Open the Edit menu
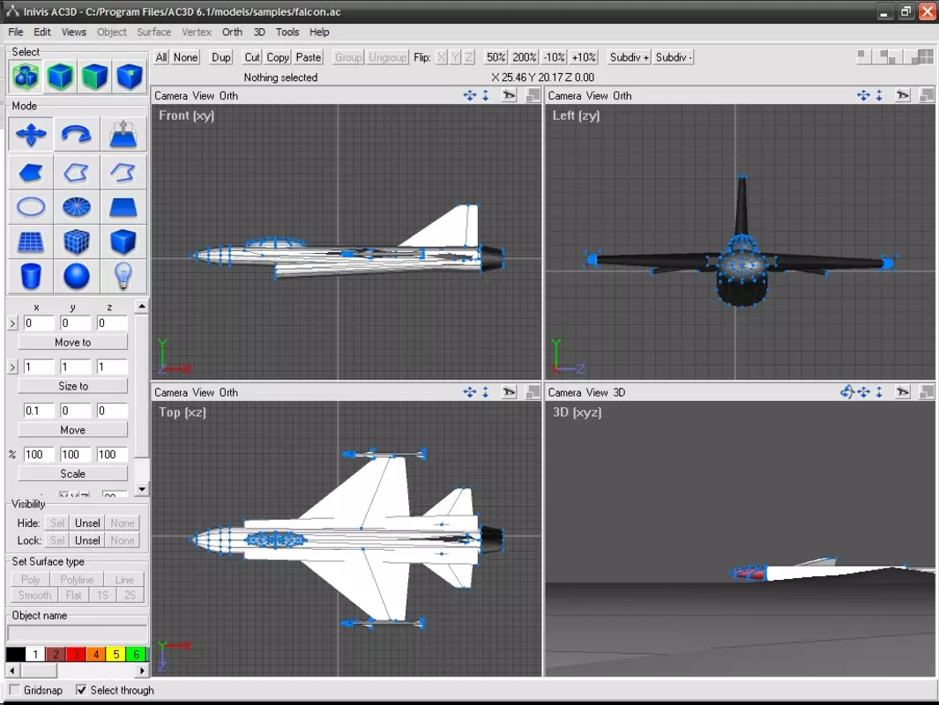 coord(42,32)
